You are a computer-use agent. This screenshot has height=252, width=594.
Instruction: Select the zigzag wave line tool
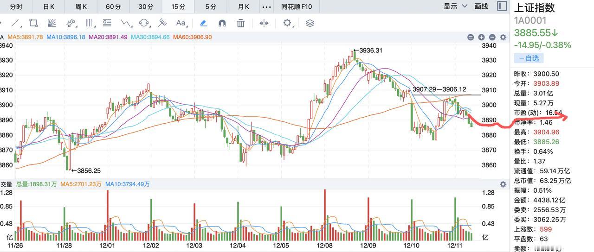[x=126, y=23]
